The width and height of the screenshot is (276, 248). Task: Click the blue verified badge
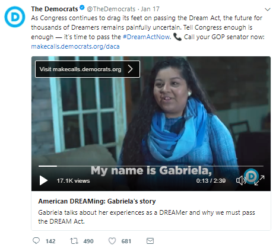coord(82,8)
